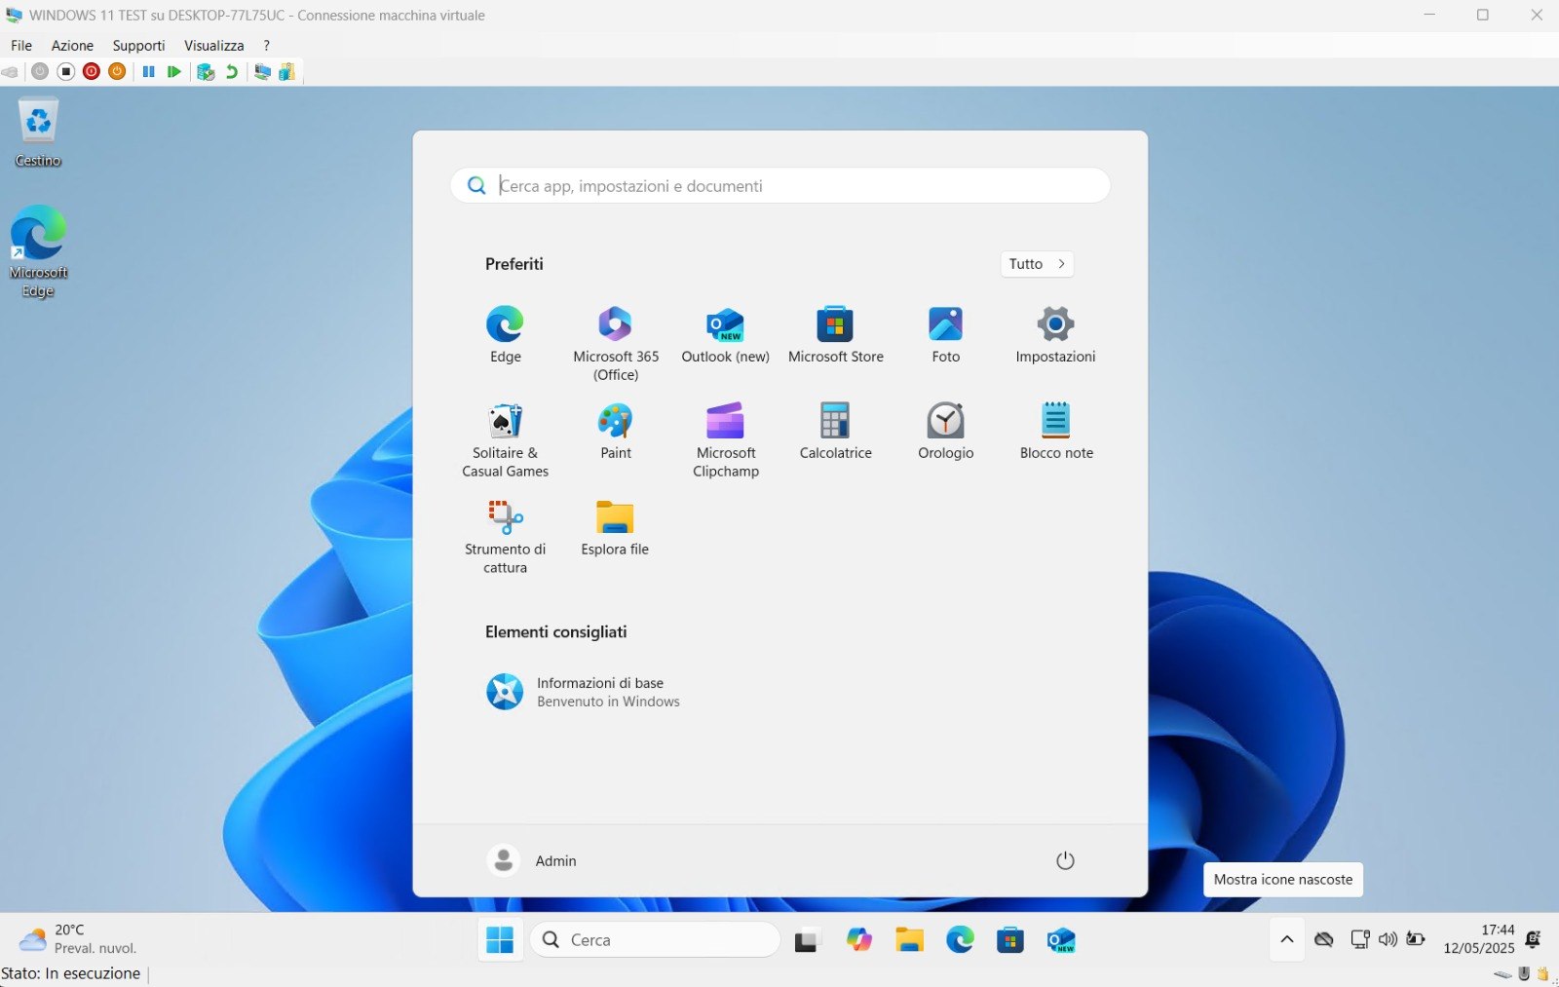Launch Microsoft 365 (Office)
Image resolution: width=1559 pixels, height=987 pixels.
point(616,343)
